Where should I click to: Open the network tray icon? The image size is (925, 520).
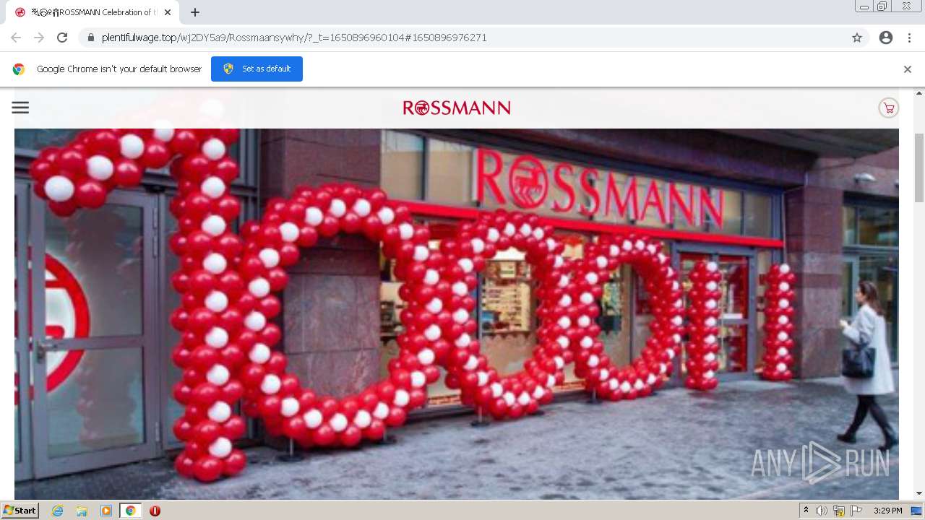(839, 511)
